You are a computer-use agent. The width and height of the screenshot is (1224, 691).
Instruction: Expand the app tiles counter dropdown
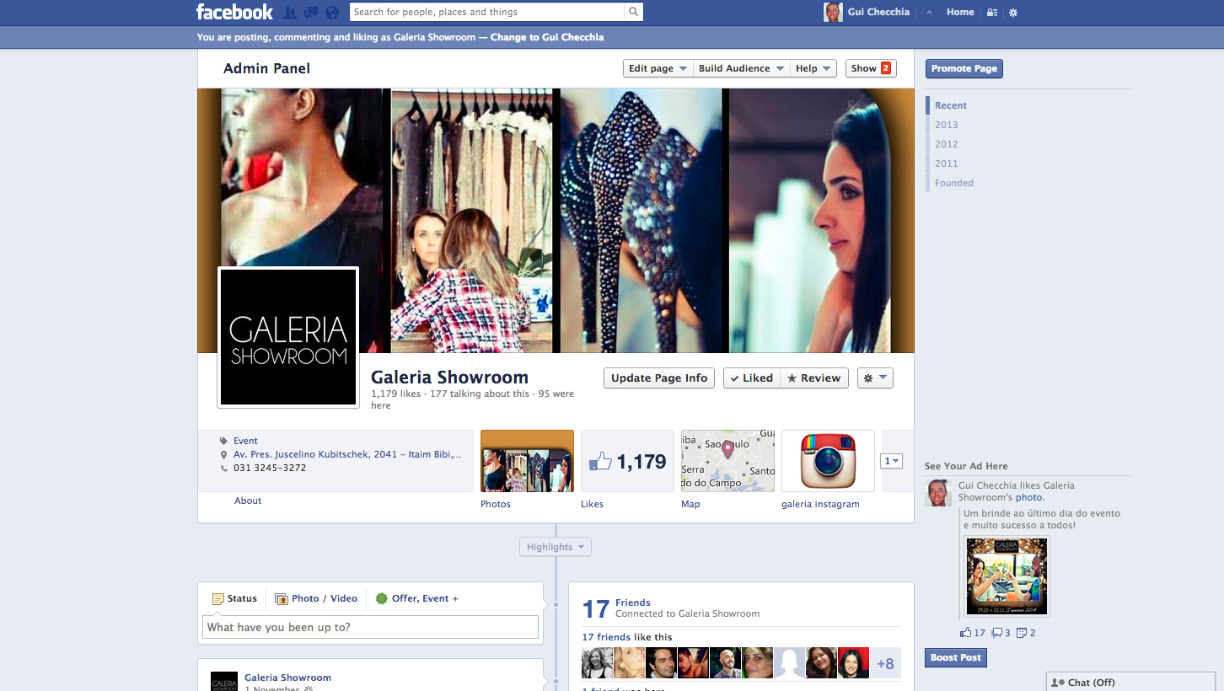coord(891,461)
